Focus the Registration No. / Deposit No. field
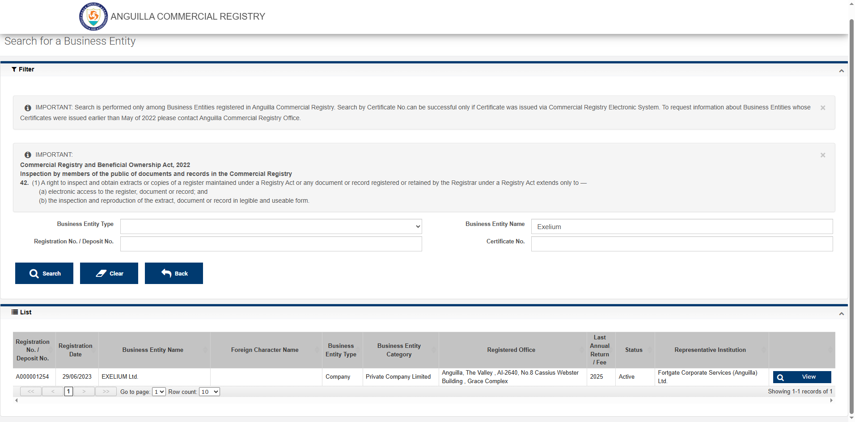855x422 pixels. click(x=271, y=244)
